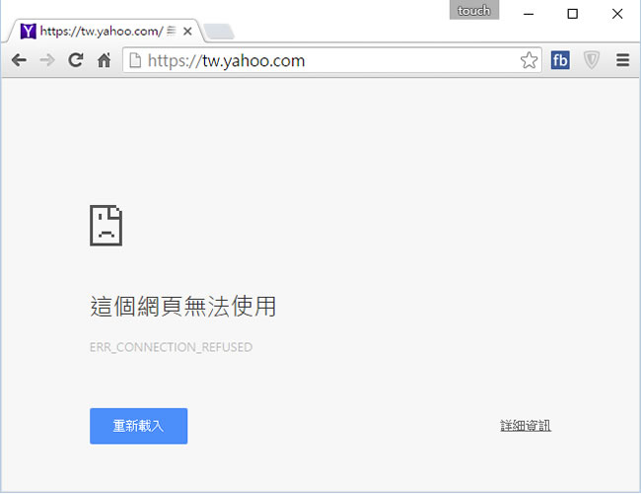Screen dimensions: 641x494
Task: Maximize the browser window
Action: [x=572, y=14]
